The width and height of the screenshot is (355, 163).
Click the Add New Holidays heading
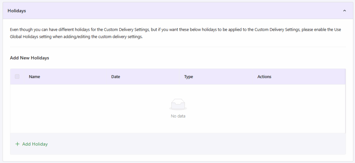(29, 58)
